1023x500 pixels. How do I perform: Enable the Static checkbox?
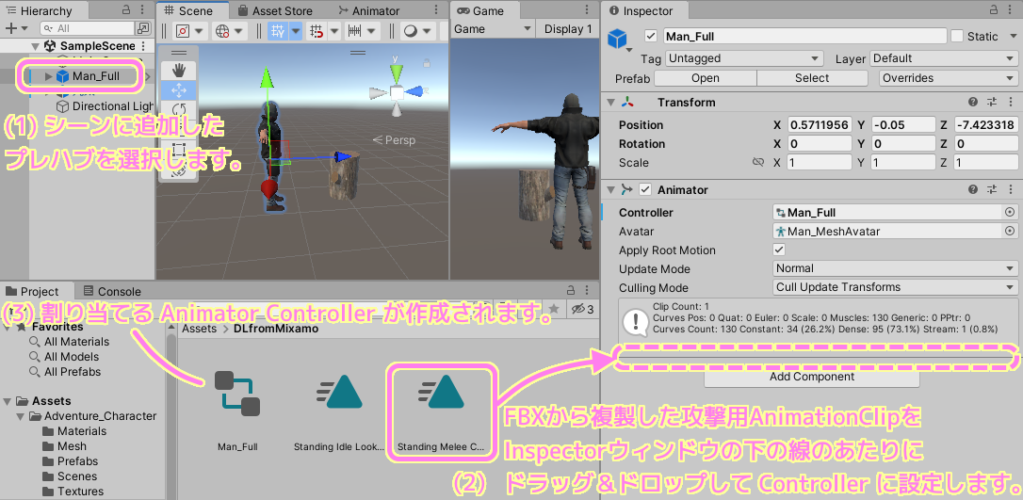[957, 37]
